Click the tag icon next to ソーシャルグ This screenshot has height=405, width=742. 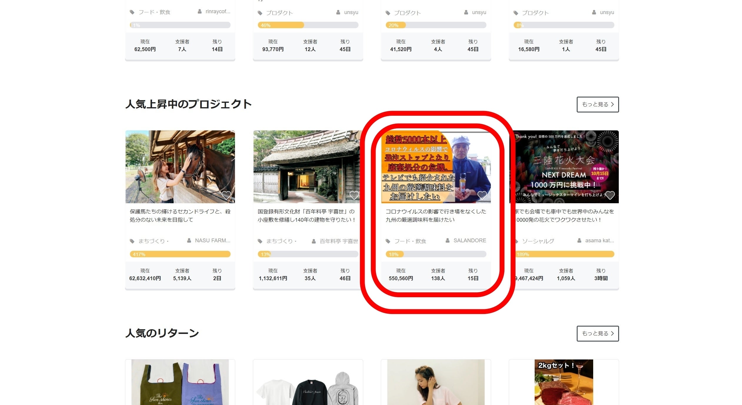click(516, 241)
